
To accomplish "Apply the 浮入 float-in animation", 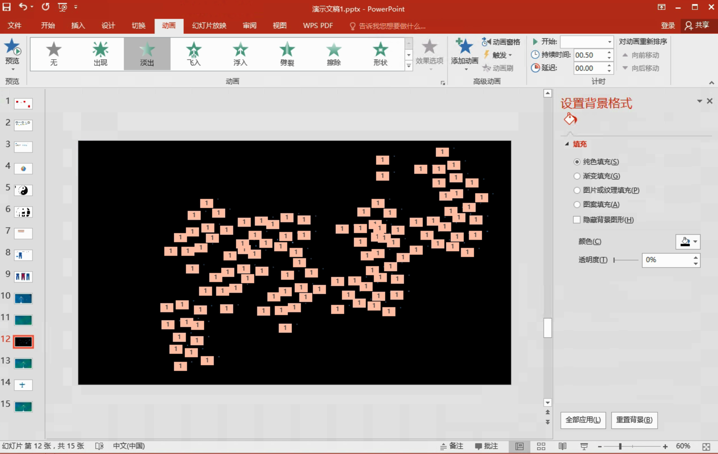I will pos(240,54).
